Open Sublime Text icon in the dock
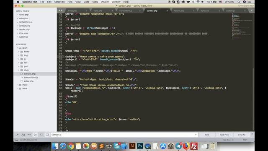The image size is (268, 151). pos(101,146)
